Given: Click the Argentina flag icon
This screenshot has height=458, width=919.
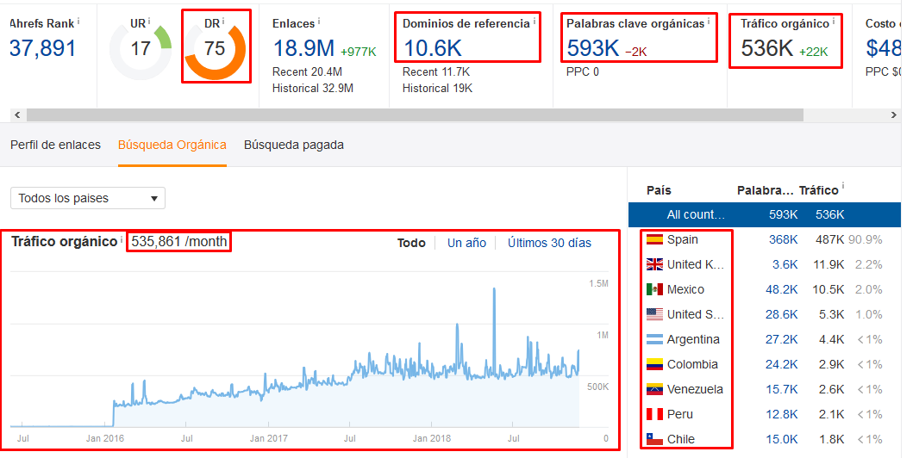Looking at the screenshot, I should (x=654, y=339).
